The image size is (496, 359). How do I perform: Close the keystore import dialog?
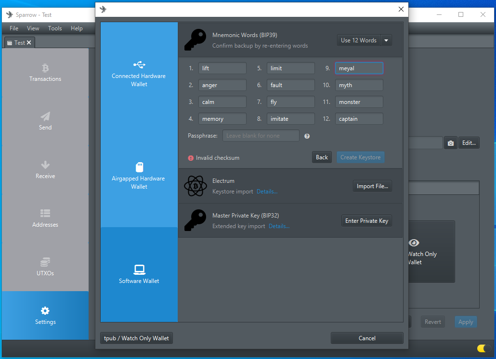click(x=401, y=9)
